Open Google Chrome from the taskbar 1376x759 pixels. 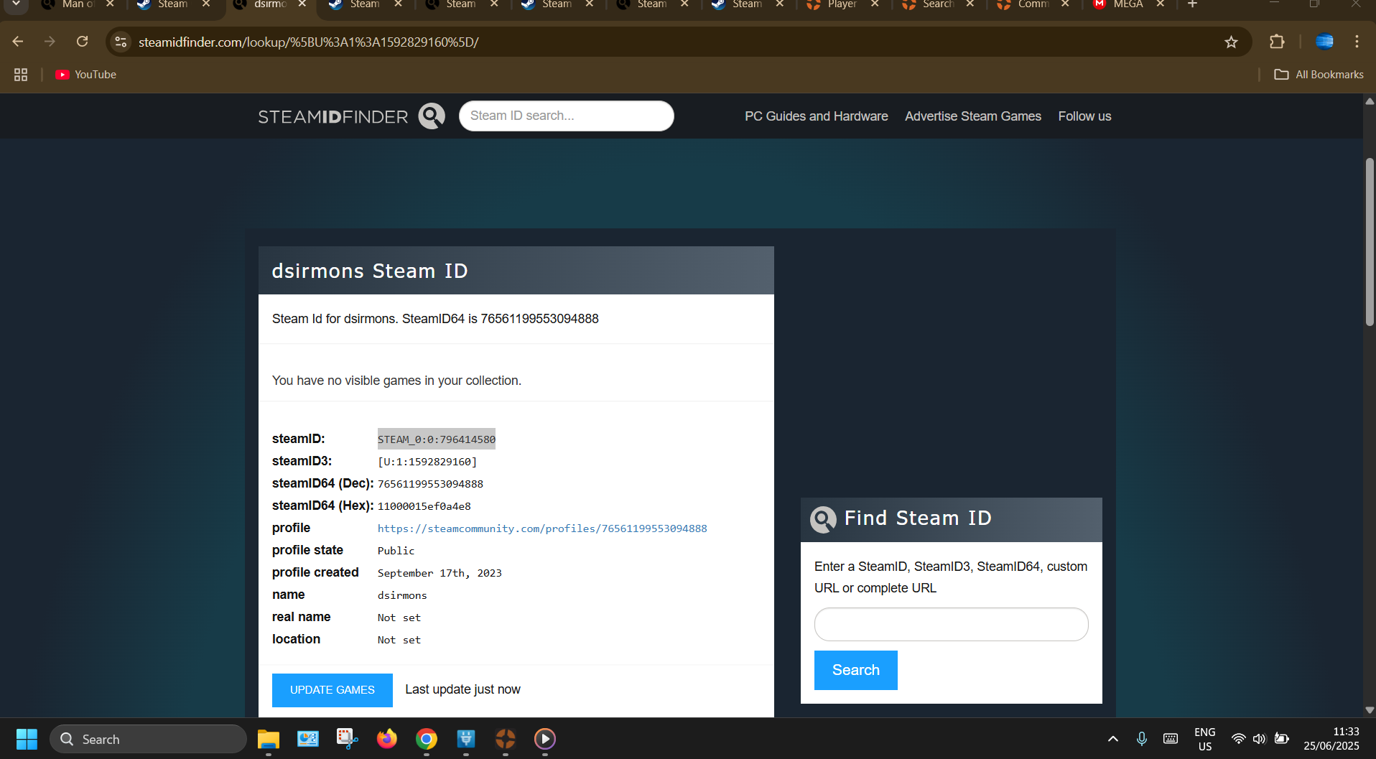(427, 739)
